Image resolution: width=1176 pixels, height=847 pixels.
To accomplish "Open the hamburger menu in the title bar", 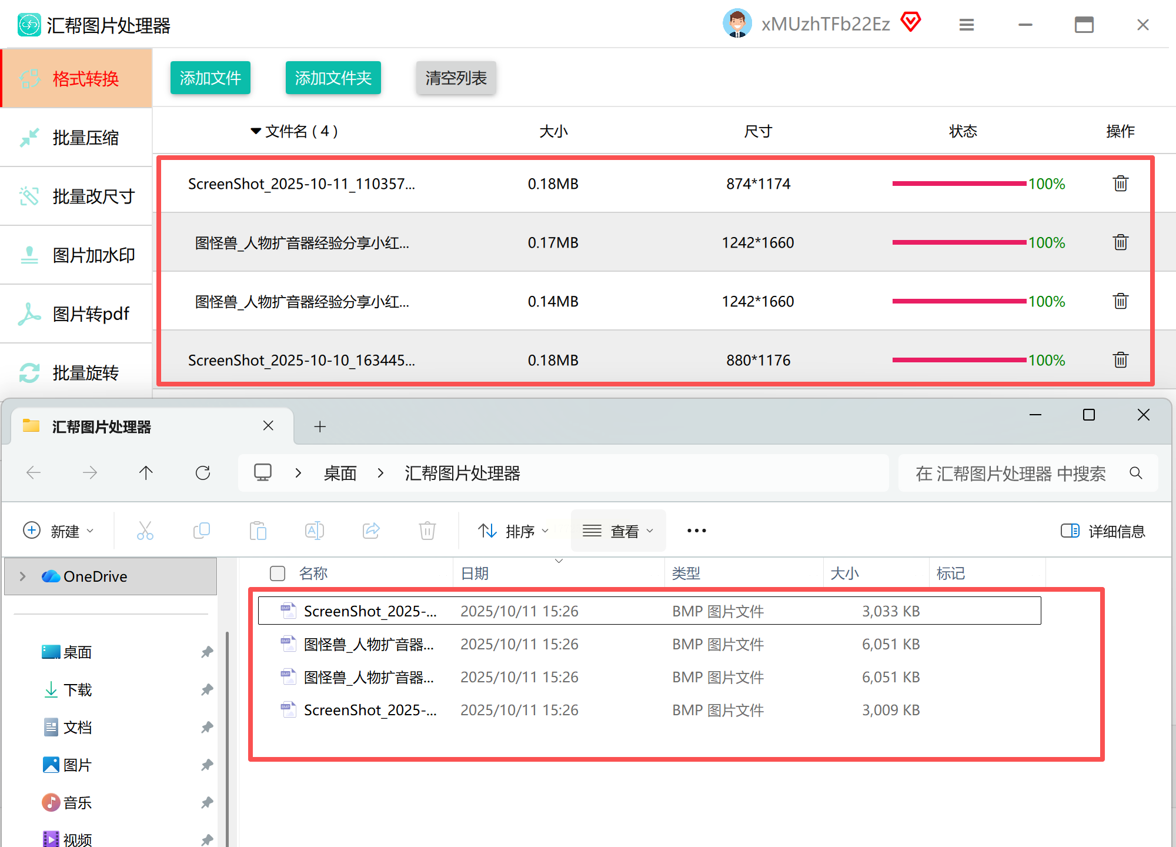I will [x=966, y=25].
